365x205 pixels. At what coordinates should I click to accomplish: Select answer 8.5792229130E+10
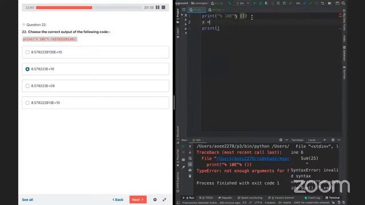point(95,52)
